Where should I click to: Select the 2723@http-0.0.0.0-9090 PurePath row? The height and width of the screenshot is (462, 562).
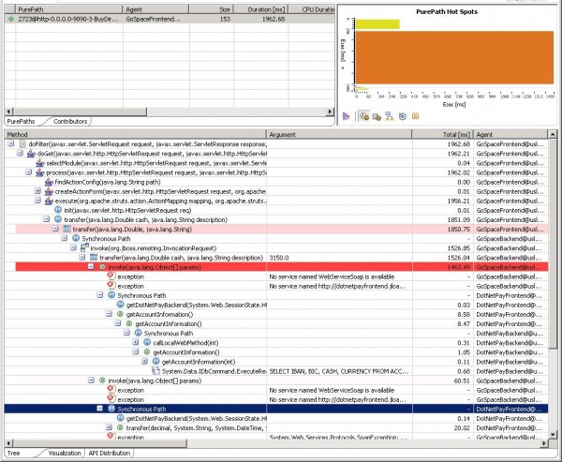[x=170, y=19]
